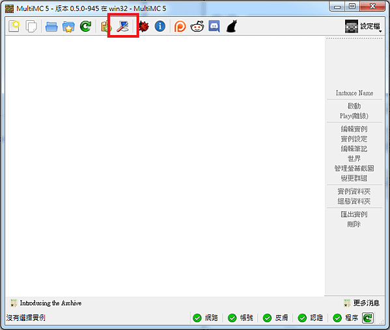Screen dimensions: 390x330
Task: Open 編輯筆記
Action: click(x=354, y=149)
